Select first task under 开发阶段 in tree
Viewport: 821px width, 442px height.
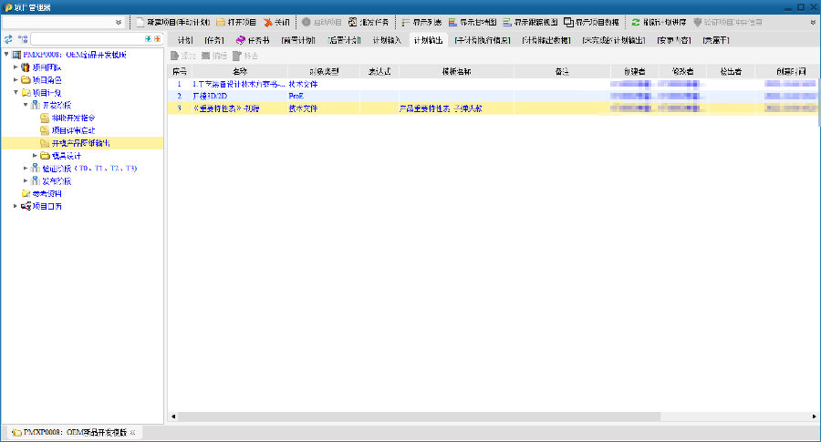pyautogui.click(x=73, y=118)
